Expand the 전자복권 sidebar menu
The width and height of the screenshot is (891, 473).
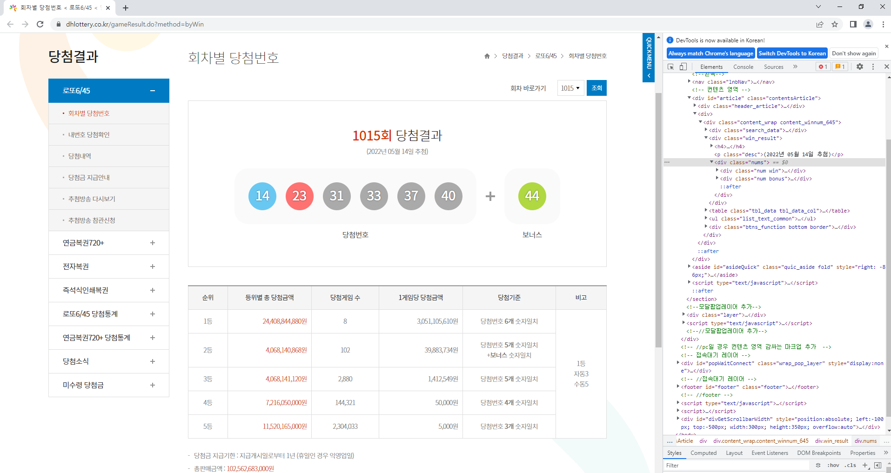[x=152, y=266]
